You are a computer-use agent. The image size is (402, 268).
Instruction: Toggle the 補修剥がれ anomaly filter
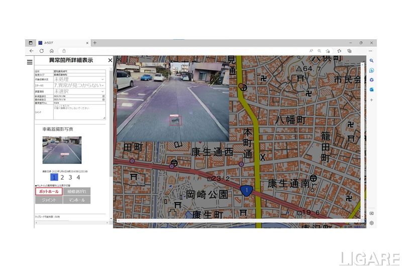(x=77, y=192)
